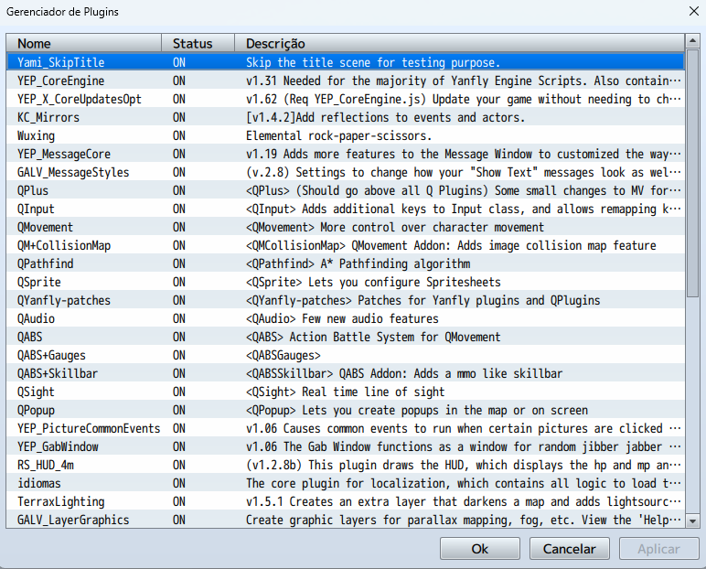Click the Nome column header
This screenshot has width=706, height=569.
click(x=84, y=43)
